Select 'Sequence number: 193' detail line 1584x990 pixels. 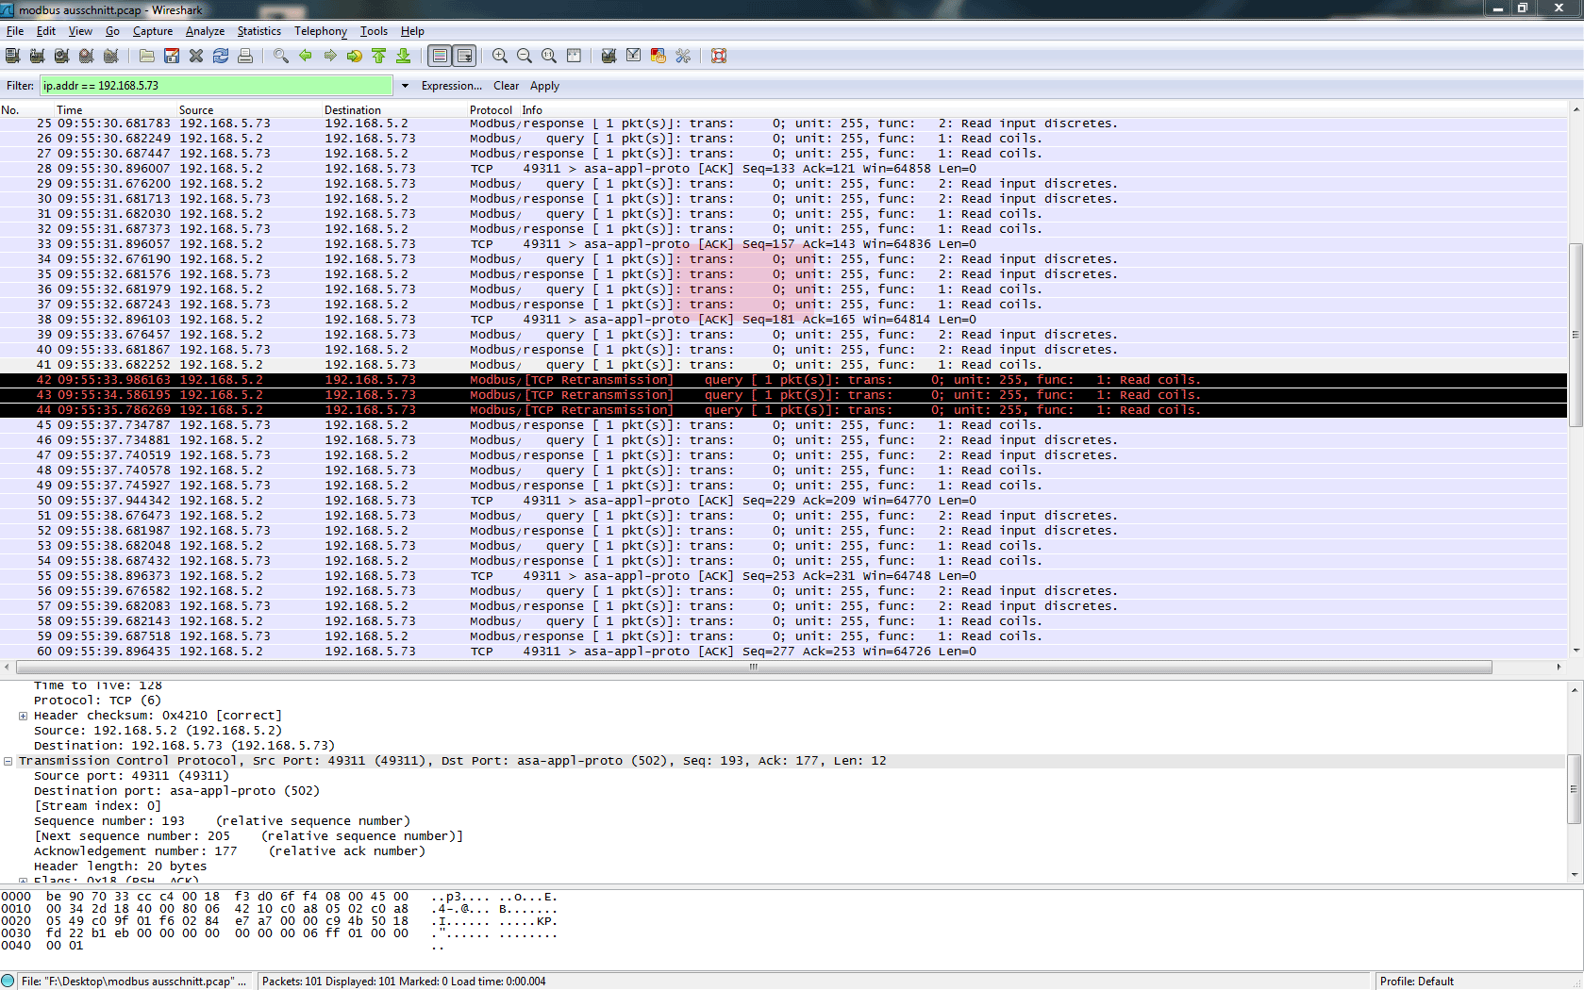(222, 821)
